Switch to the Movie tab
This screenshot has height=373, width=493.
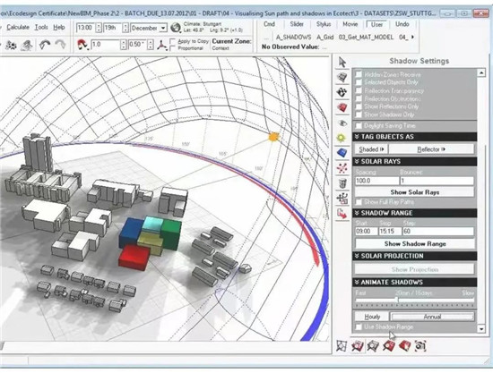click(x=350, y=24)
